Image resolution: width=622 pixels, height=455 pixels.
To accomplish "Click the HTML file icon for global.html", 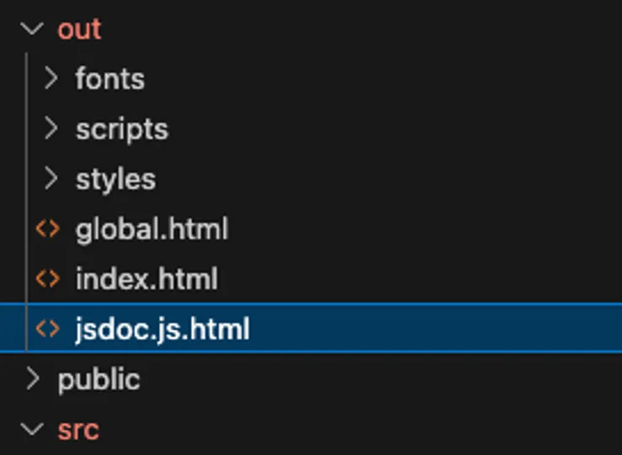I will click(48, 229).
